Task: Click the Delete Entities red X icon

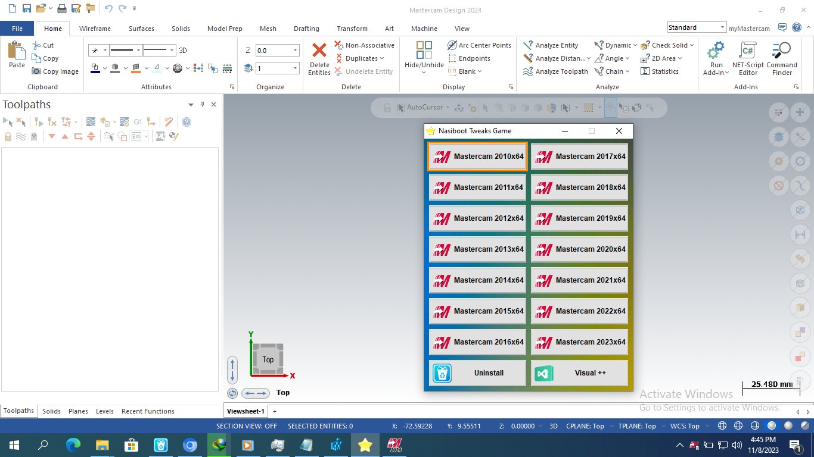Action: coord(319,50)
